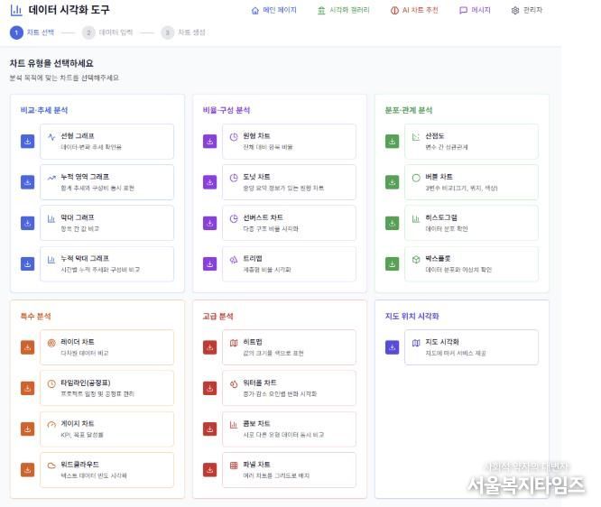Click the green download icon beside 산점도

point(392,141)
